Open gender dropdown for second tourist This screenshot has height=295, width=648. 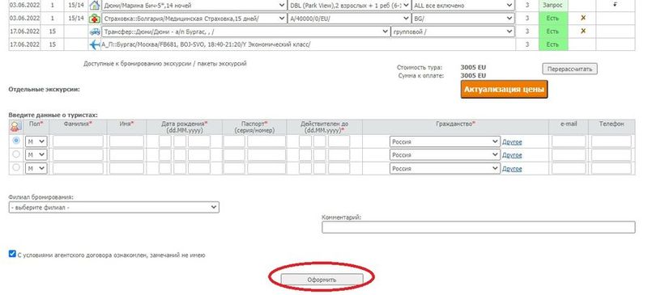(36, 155)
